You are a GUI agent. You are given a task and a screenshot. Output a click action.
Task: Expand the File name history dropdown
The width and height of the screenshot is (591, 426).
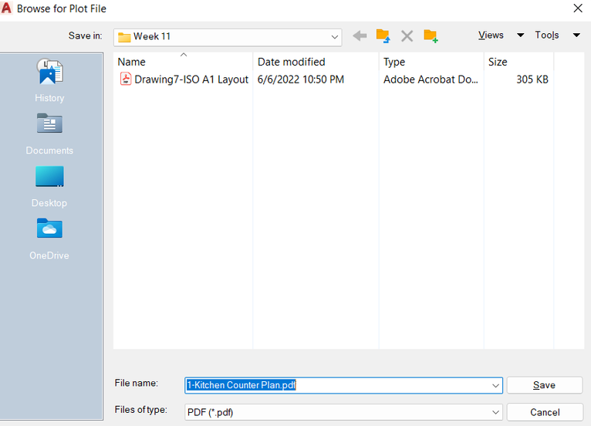[x=495, y=386]
